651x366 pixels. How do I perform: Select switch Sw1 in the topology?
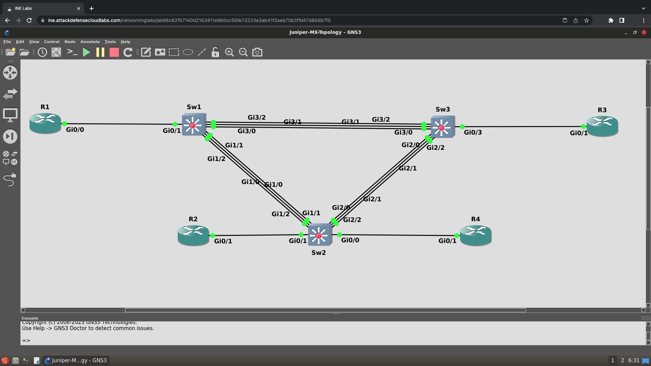point(194,124)
